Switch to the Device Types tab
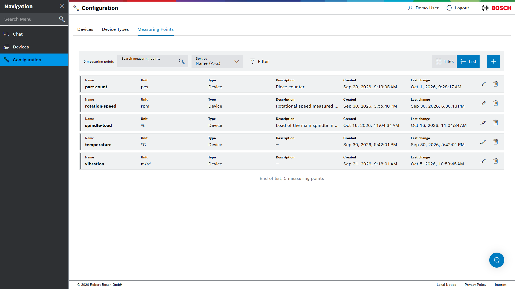 tap(115, 29)
